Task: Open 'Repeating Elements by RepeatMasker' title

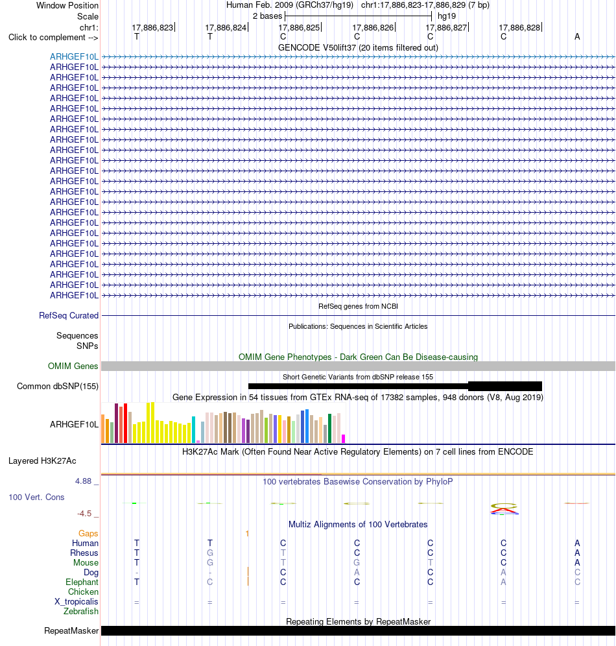Action: click(x=358, y=622)
